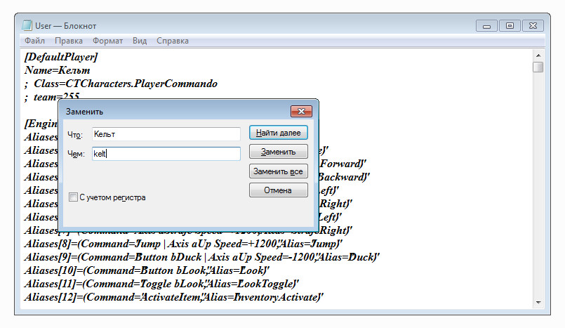565x328 pixels.
Task: Click the [DefaultPlayer] line
Action: [x=61, y=57]
